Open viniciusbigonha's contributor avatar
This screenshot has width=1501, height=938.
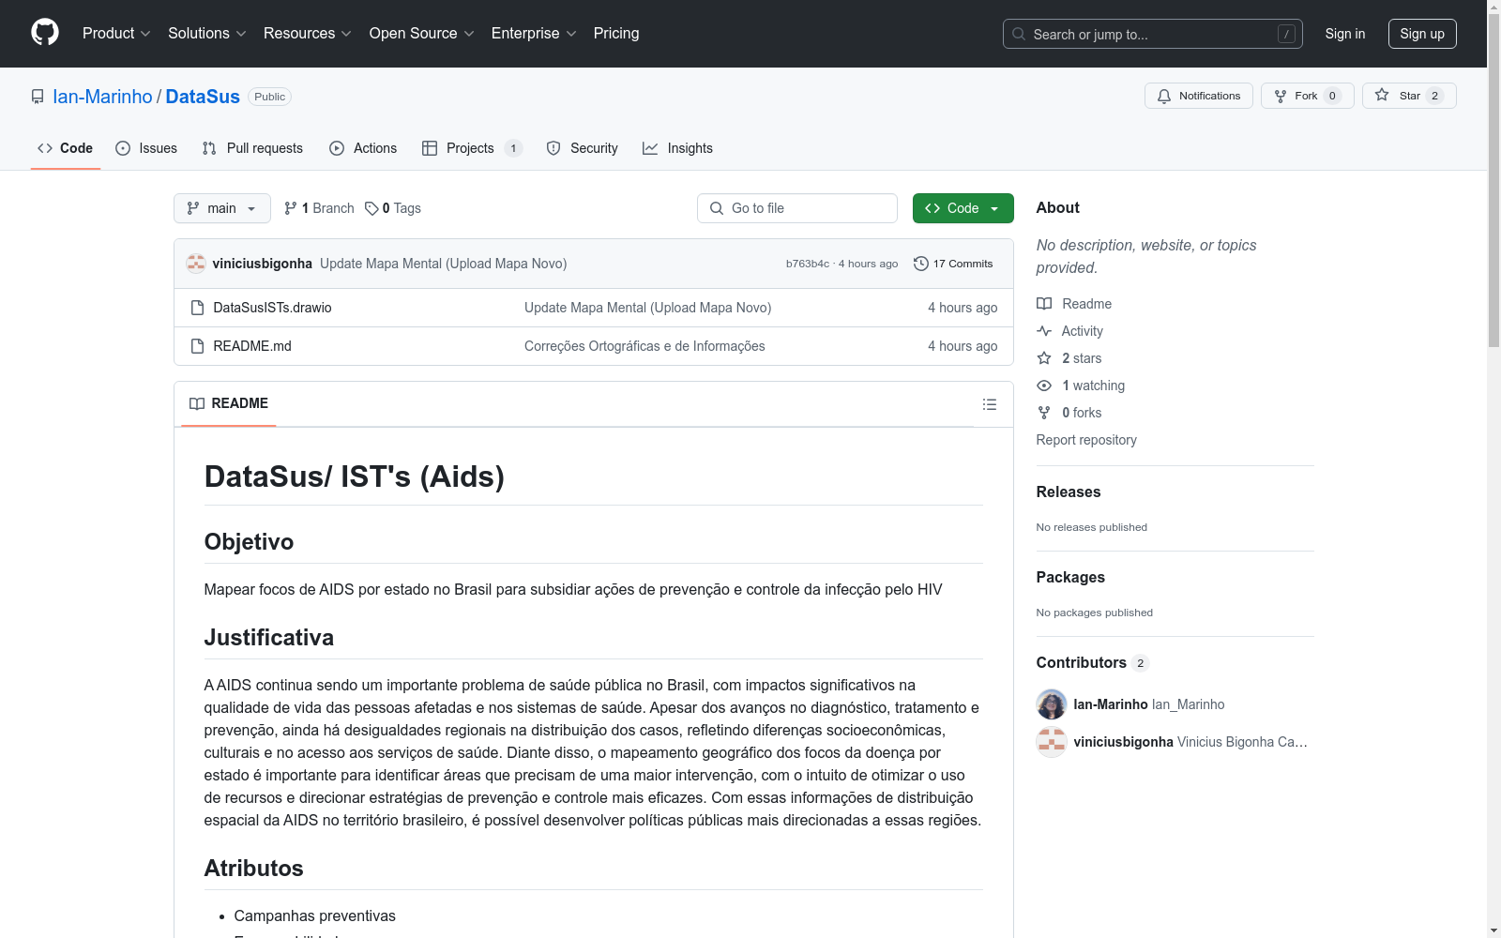click(1052, 742)
